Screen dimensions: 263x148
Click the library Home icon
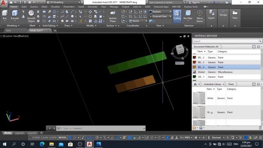[x=195, y=84]
